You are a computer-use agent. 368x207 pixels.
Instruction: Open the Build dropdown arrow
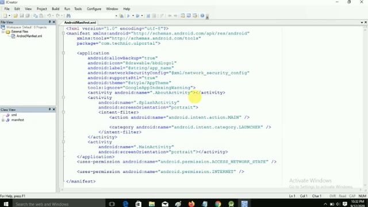pos(133,16)
